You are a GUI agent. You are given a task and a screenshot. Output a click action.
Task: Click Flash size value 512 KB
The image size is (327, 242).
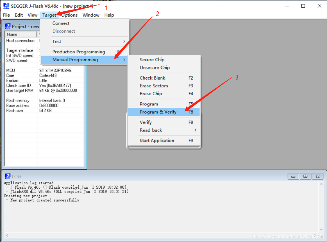[45, 111]
